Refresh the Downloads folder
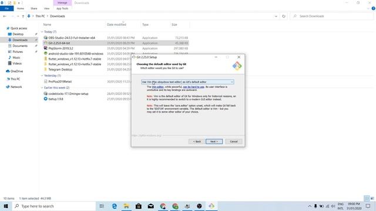The height and width of the screenshot is (211, 376). 284,16
